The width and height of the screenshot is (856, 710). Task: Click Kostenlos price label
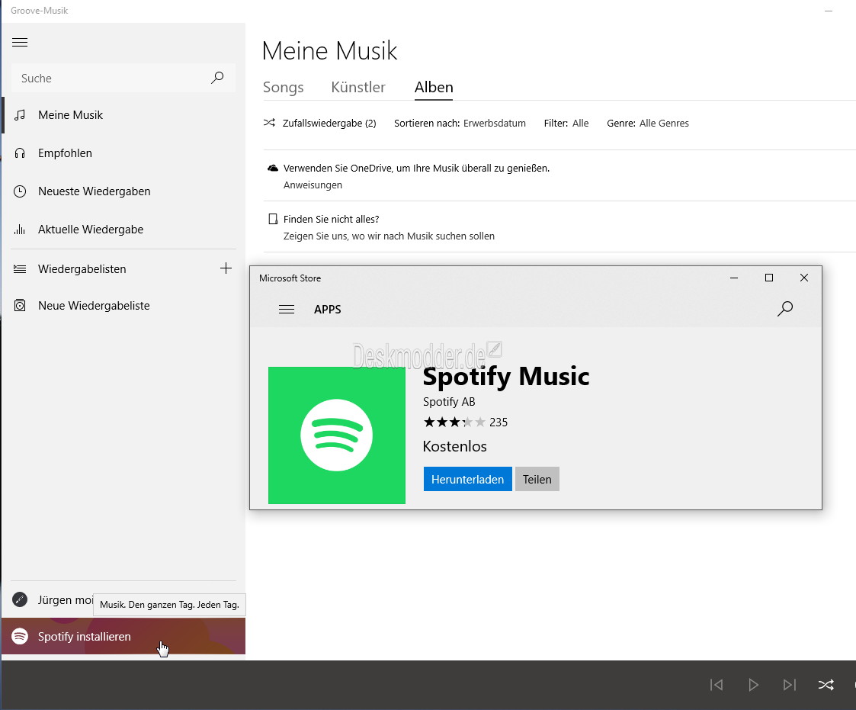[x=455, y=446]
